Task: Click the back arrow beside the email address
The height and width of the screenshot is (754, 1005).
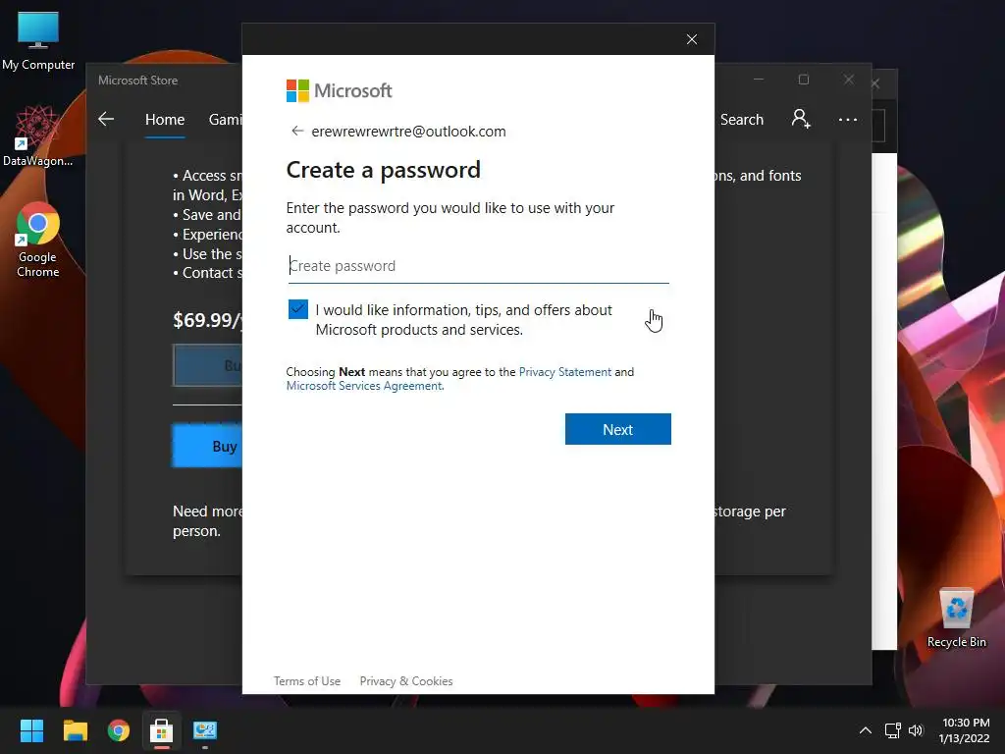Action: tap(296, 131)
